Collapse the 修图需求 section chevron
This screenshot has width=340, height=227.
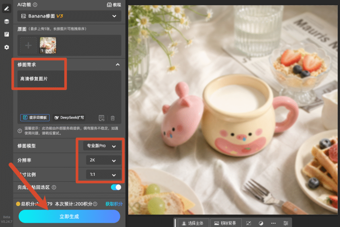[x=118, y=65]
